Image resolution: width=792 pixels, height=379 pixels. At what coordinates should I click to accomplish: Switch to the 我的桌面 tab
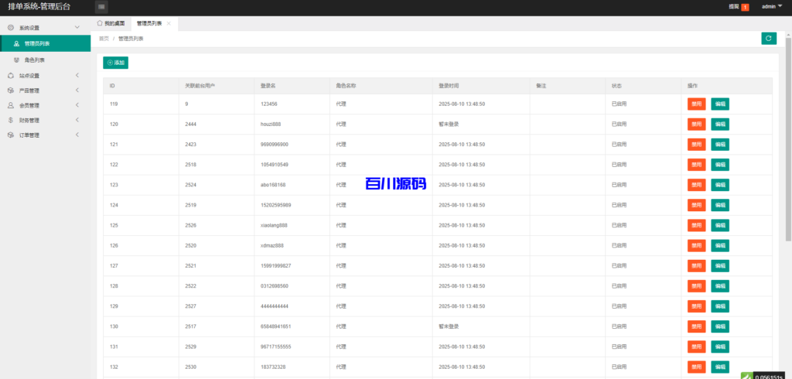tap(111, 24)
